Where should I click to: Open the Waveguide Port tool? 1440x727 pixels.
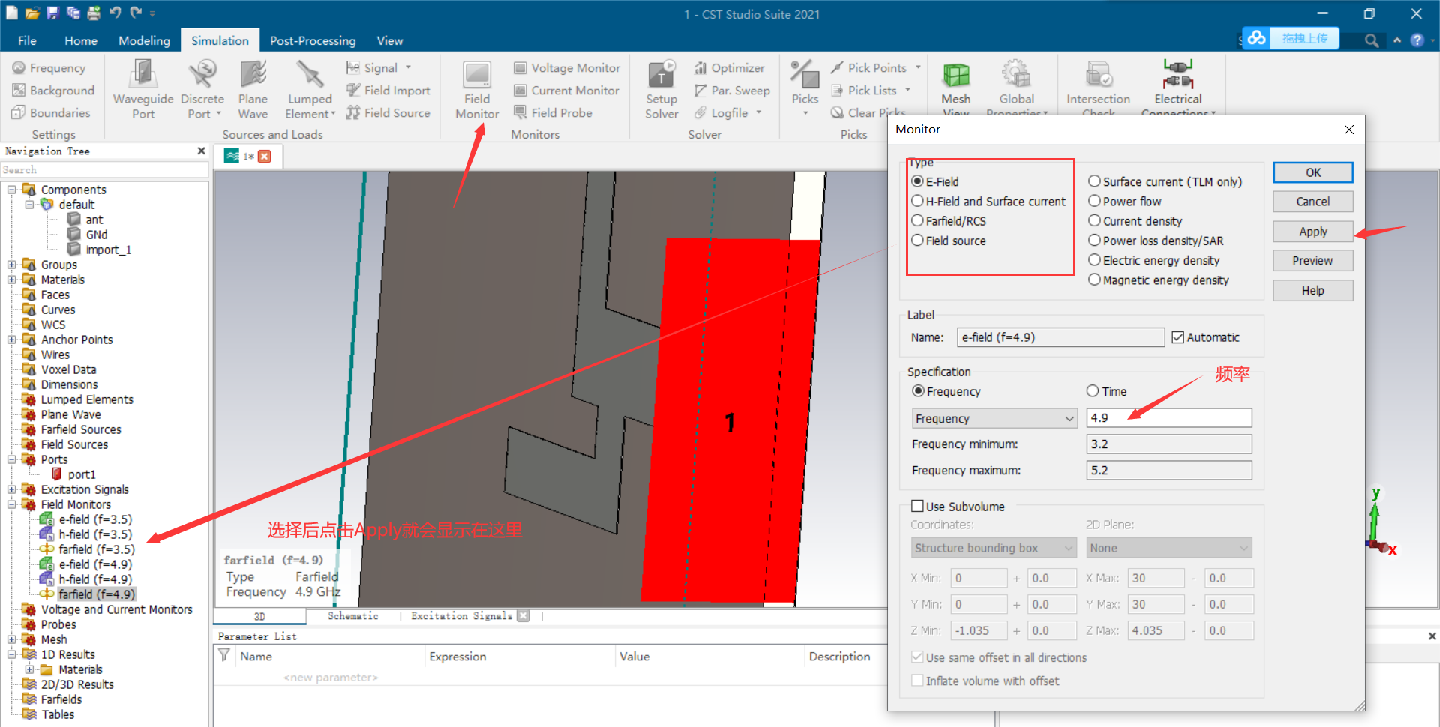tap(143, 90)
